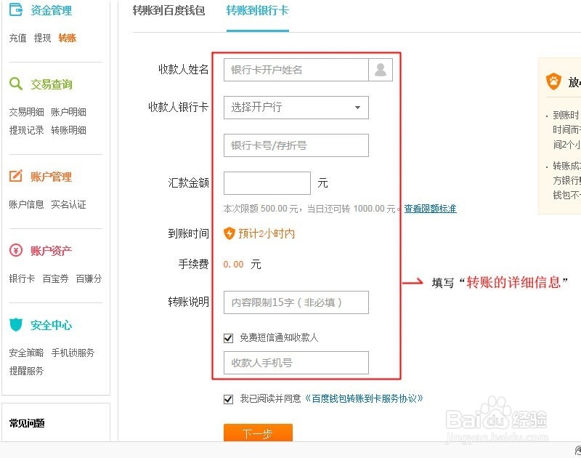Enable 免费短信通知收款人 checkbox
Image resolution: width=581 pixels, height=458 pixels.
tap(227, 337)
